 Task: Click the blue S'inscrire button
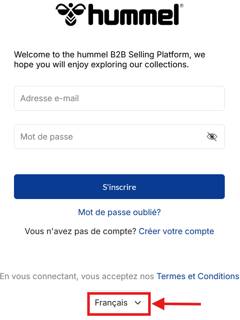click(119, 187)
